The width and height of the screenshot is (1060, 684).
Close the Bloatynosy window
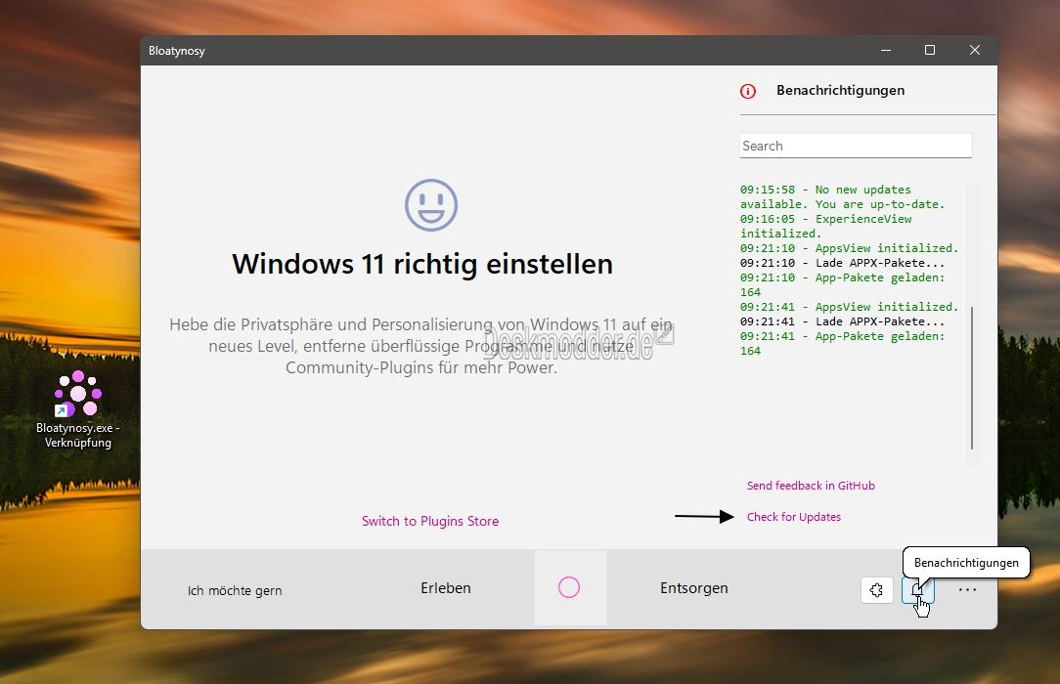click(975, 50)
